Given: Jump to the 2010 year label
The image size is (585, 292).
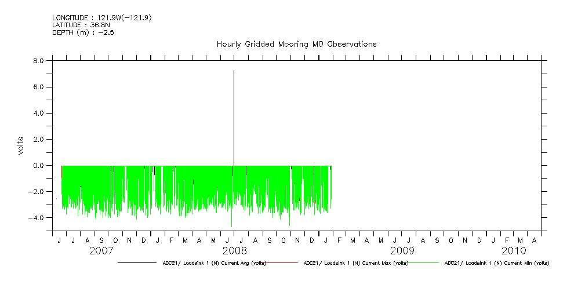Looking at the screenshot, I should click(x=514, y=251).
